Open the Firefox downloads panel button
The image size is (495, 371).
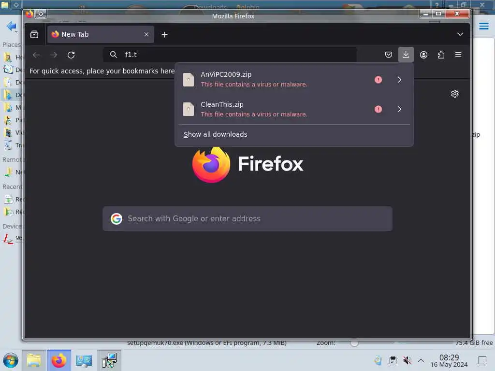pos(406,55)
